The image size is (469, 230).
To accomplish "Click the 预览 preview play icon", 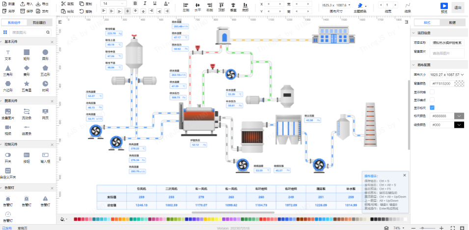I will point(444,6).
